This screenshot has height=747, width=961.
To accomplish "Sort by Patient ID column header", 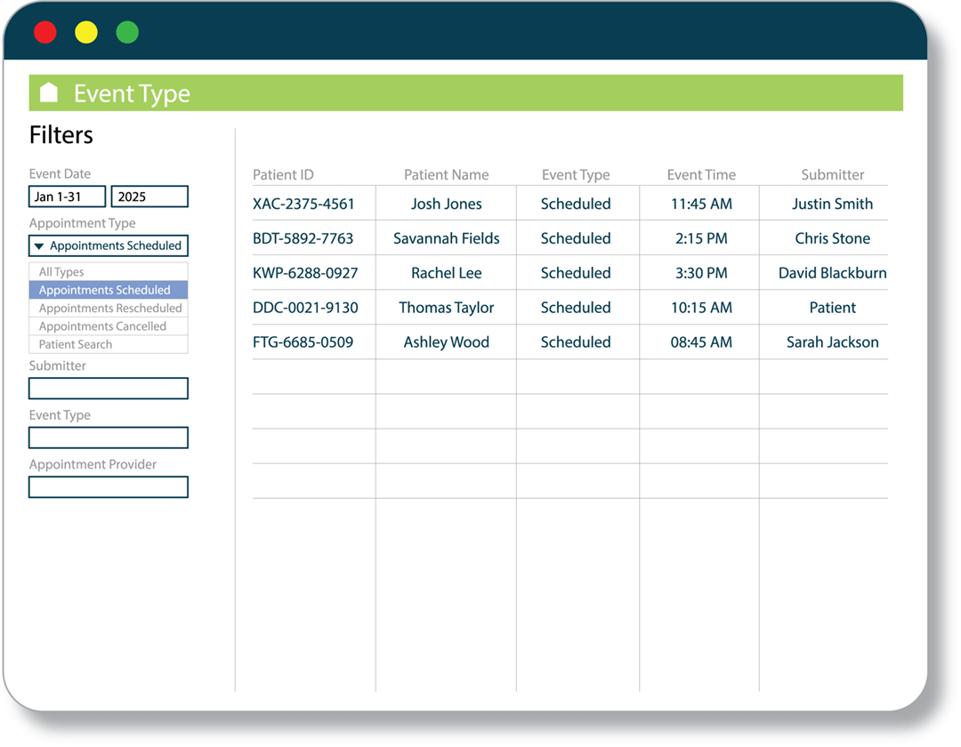I will 283,175.
